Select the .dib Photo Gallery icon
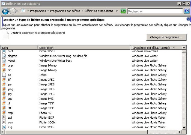 4,70
